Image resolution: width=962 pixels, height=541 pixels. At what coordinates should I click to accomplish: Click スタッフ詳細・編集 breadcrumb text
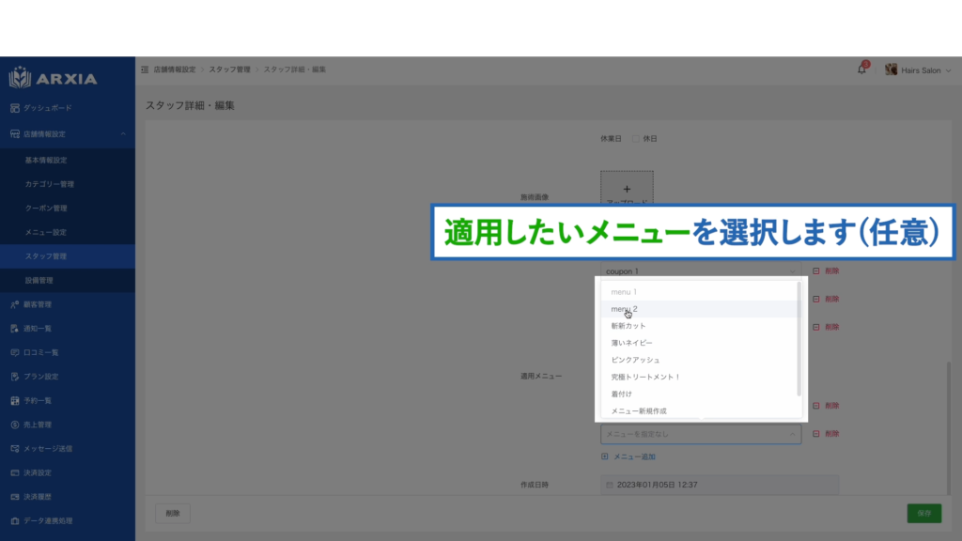[x=294, y=70]
